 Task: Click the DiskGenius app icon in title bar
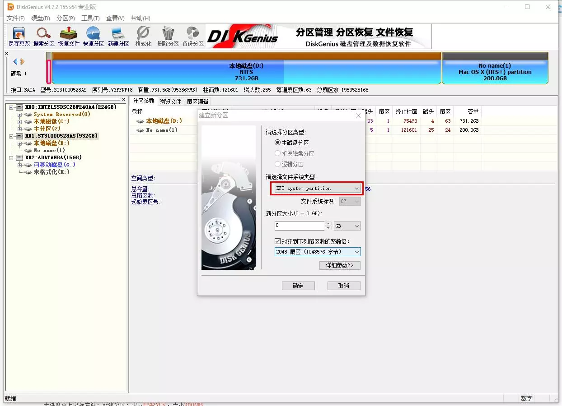10,7
